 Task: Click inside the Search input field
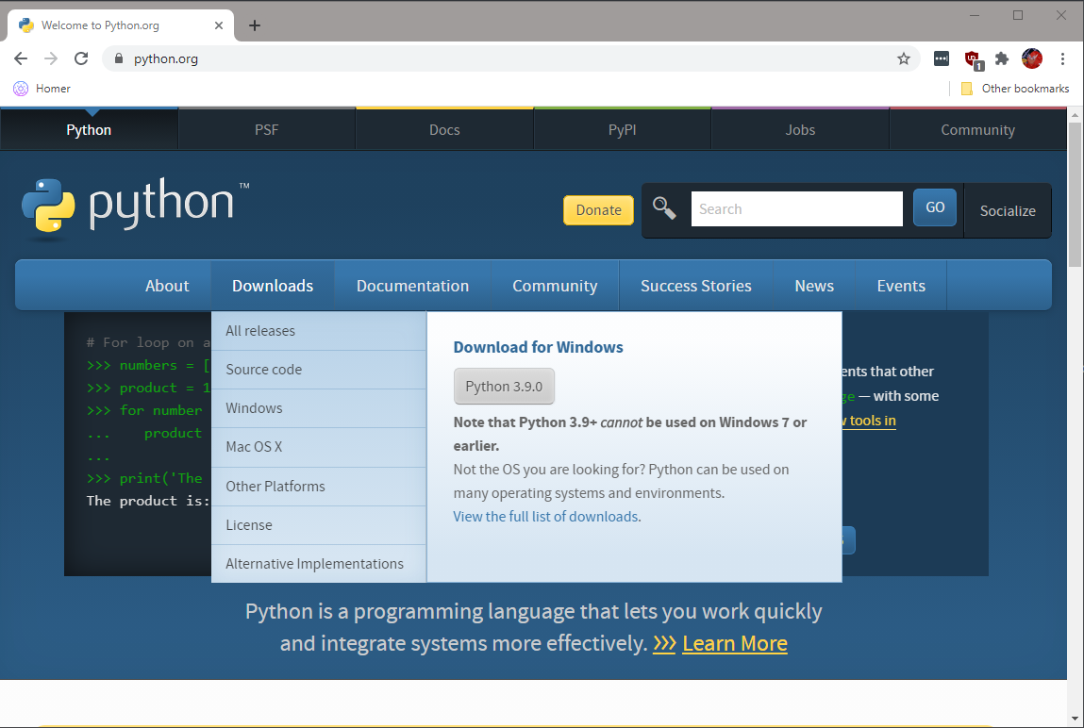(x=796, y=208)
